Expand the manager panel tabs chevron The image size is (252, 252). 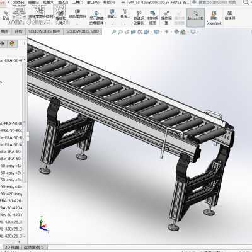pos(25,43)
